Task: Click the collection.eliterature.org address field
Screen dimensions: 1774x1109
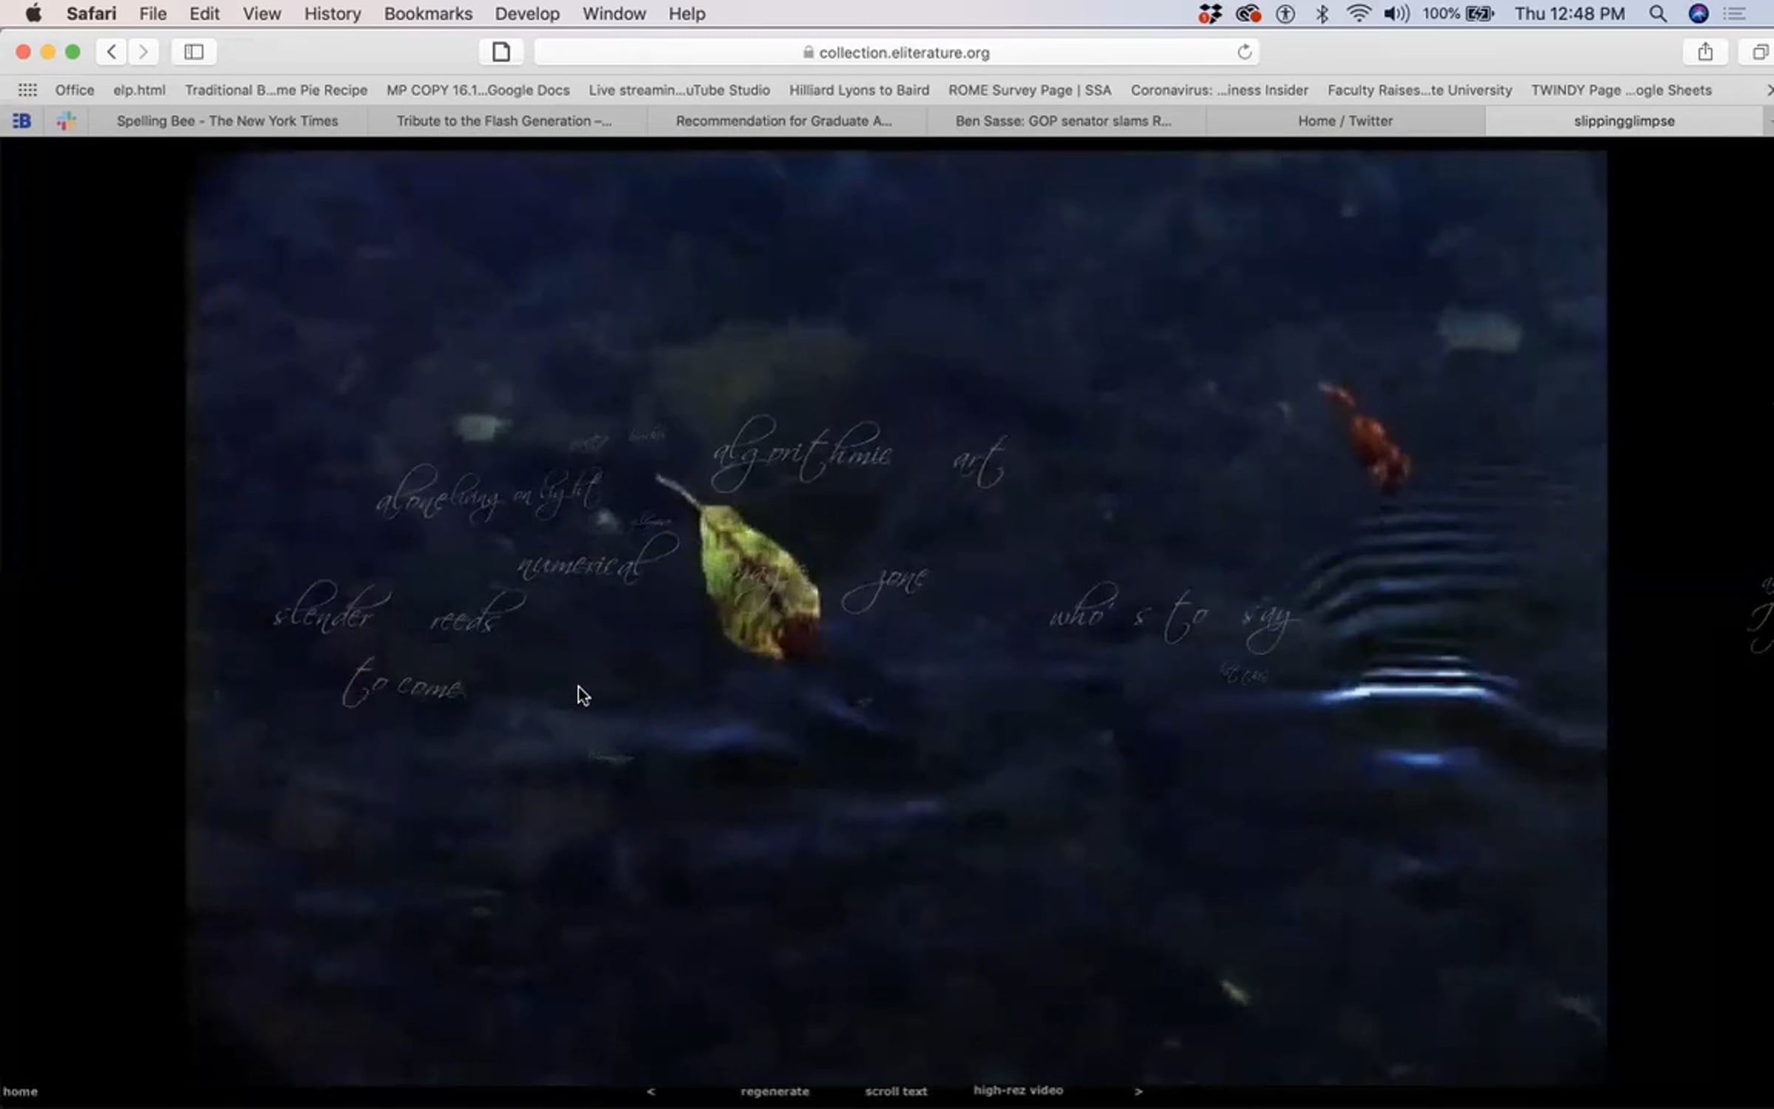Action: click(903, 52)
